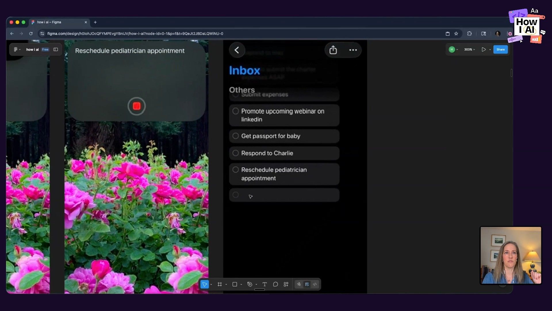Open the Figma main menu
Viewport: 552px width, 311px height.
17,50
